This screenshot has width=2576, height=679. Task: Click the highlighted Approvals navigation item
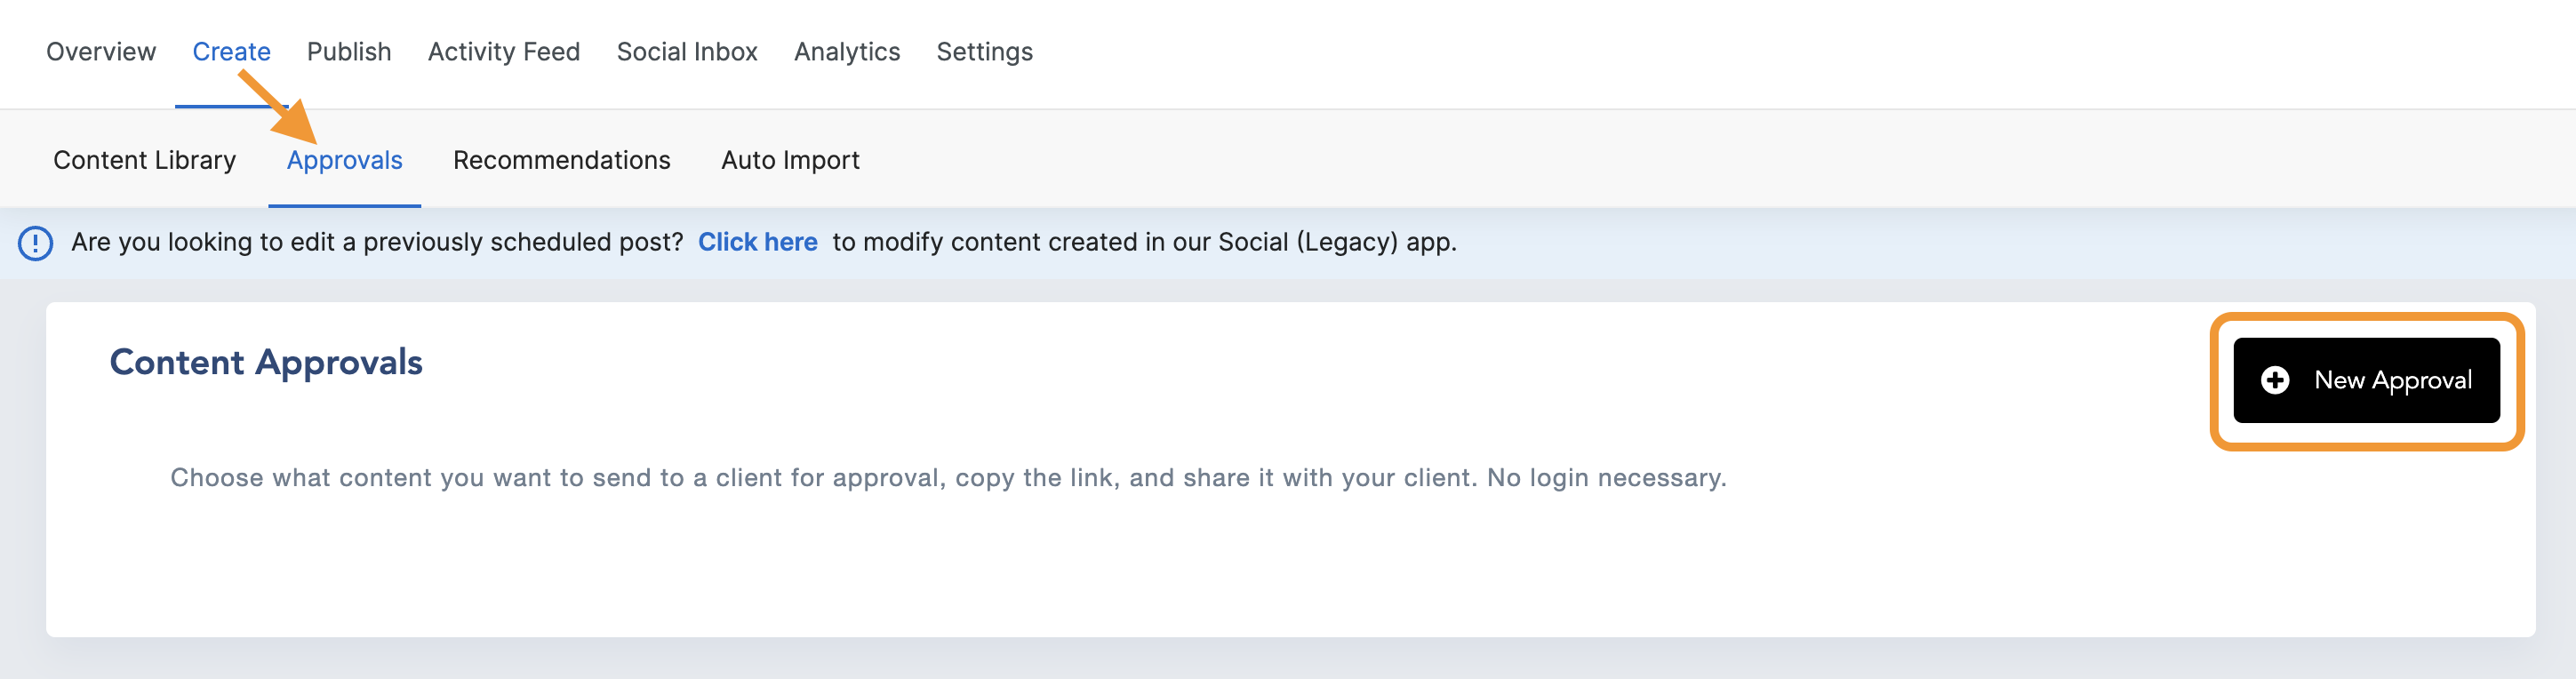click(344, 160)
